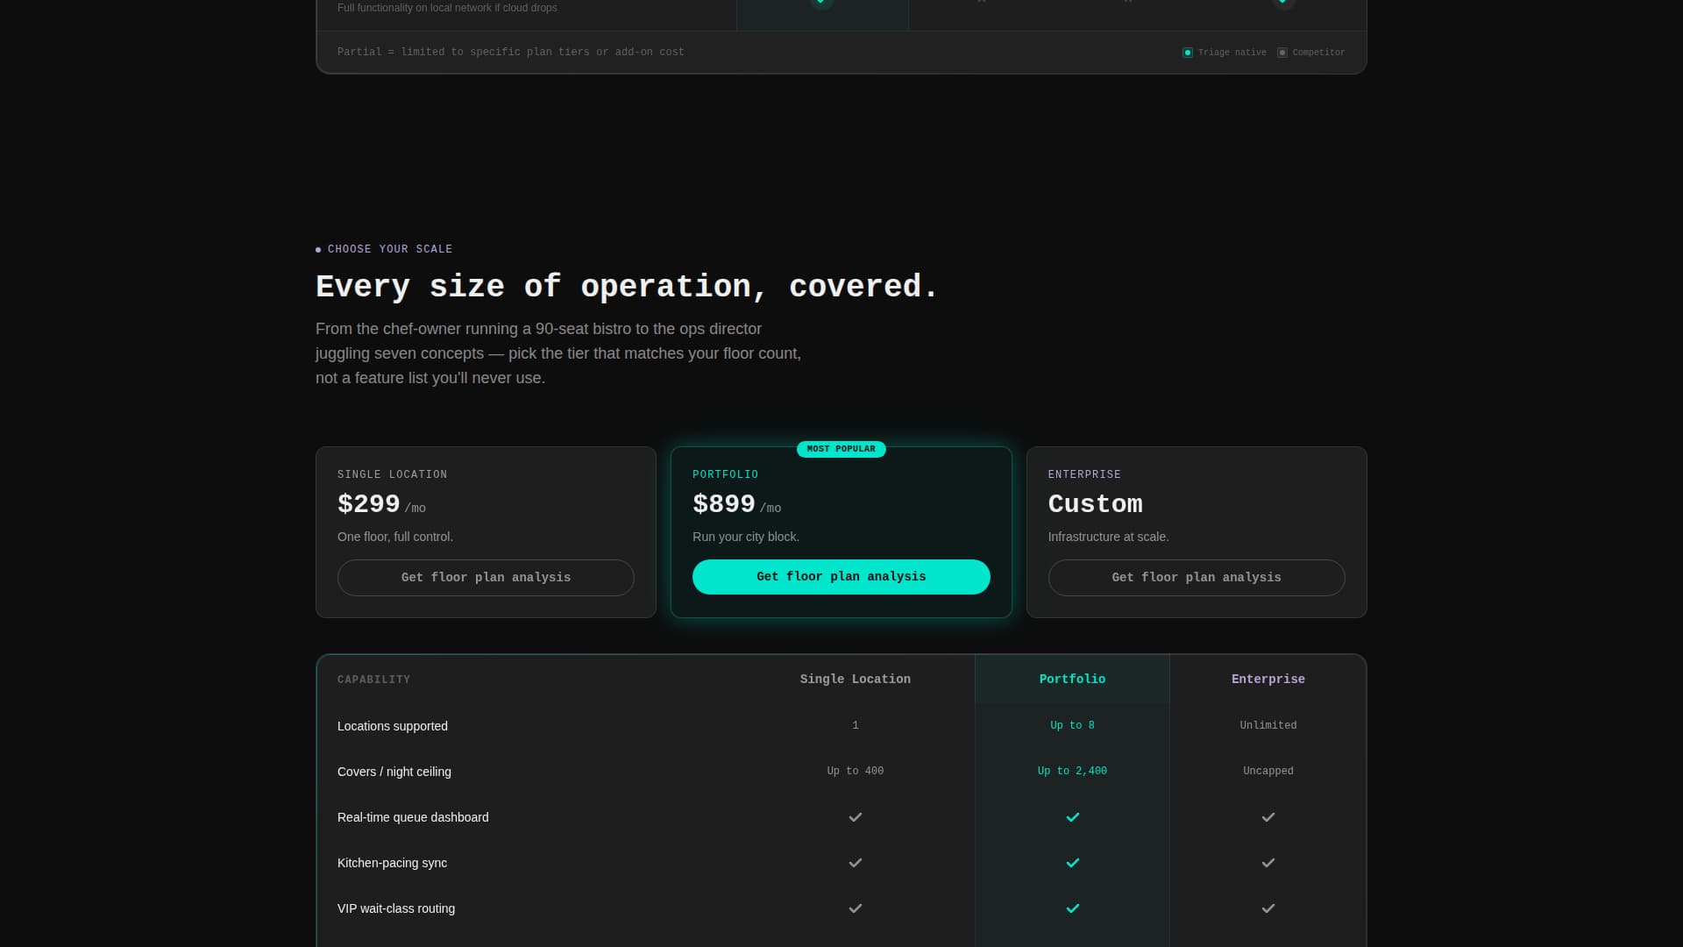Click the 'Uncapped' cell
This screenshot has height=947, width=1683.
click(x=1268, y=771)
